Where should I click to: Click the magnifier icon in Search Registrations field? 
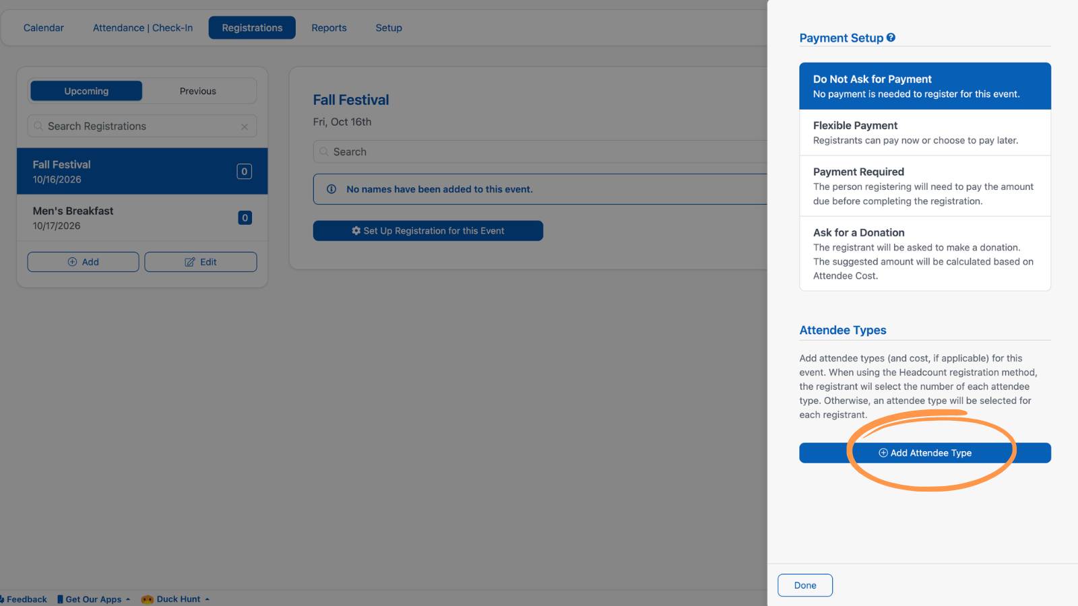pos(38,126)
